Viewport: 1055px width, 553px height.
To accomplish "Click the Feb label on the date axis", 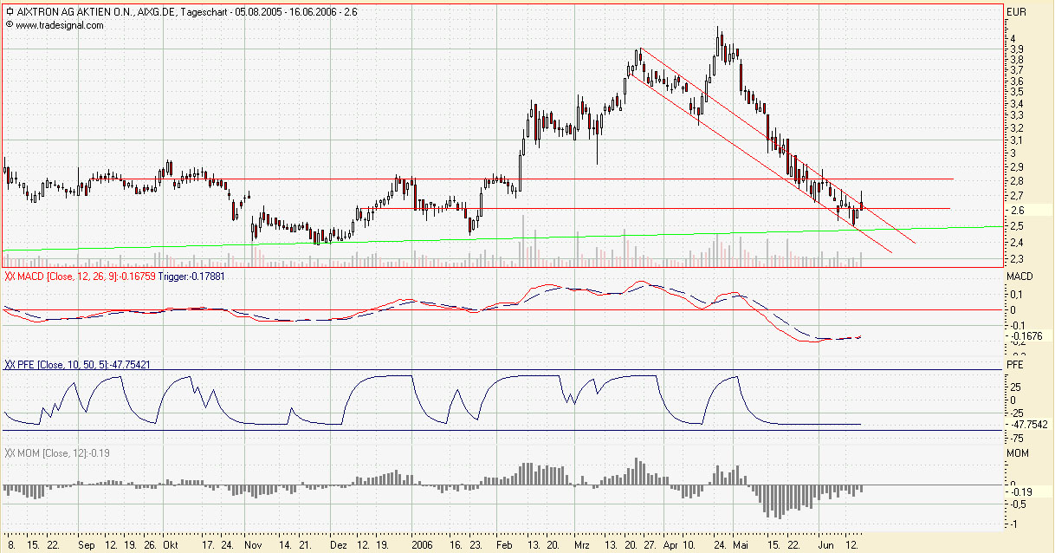I will (506, 546).
